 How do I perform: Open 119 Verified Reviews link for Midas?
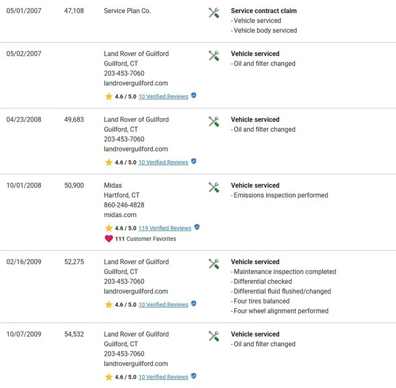(165, 228)
